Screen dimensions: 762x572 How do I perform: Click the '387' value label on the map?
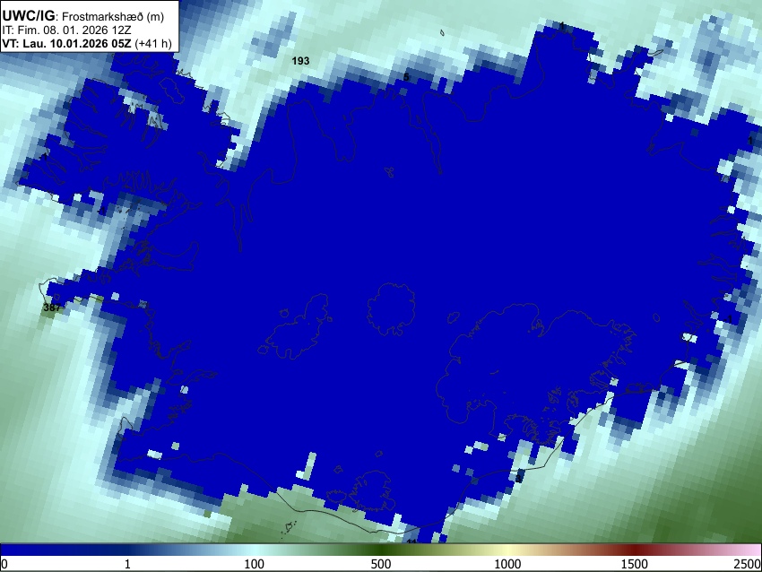coord(52,308)
